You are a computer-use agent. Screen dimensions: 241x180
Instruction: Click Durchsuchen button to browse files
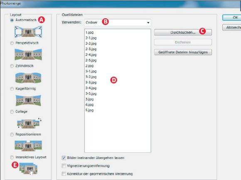coord(183,32)
